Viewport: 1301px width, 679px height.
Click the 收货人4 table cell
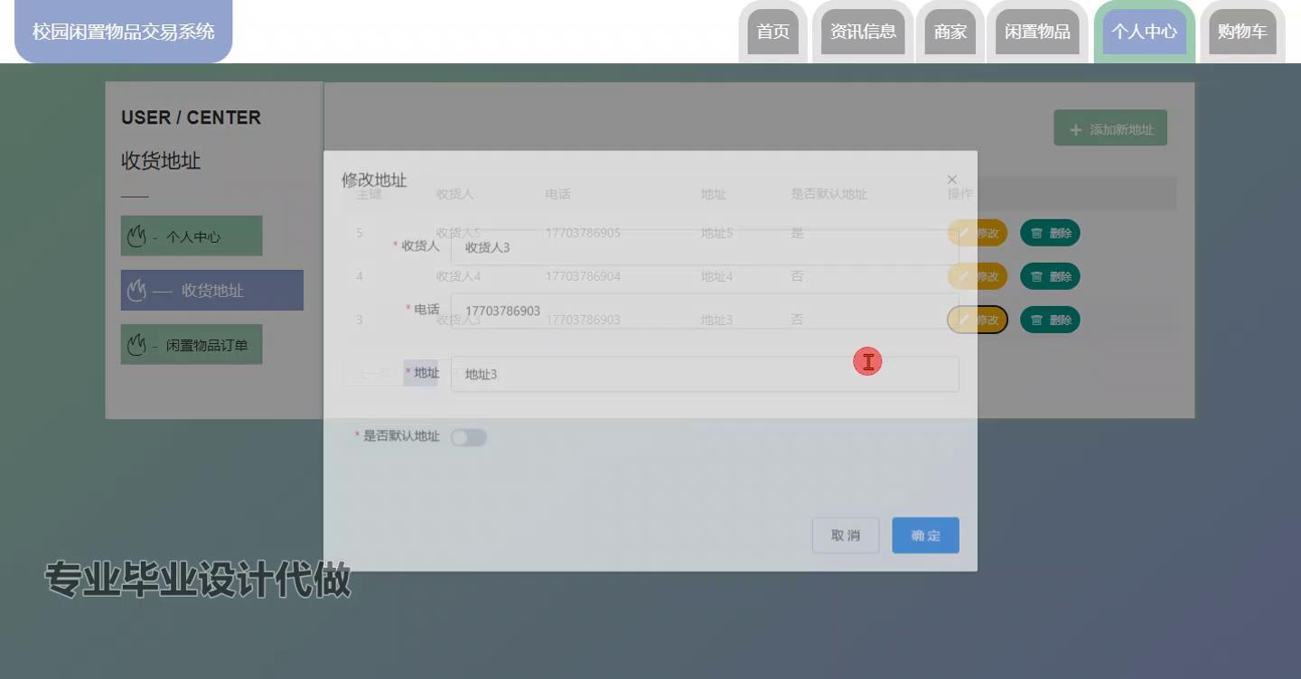coord(458,276)
